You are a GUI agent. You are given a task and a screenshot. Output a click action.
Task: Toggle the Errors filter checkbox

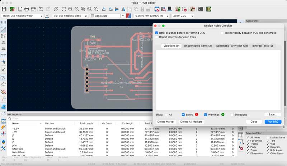[183, 115]
